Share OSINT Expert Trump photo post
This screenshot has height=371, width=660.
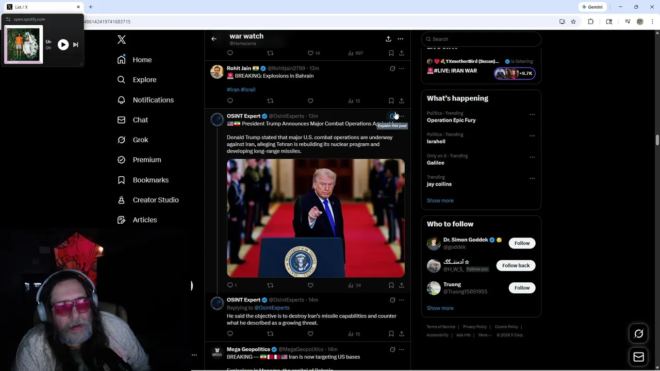click(x=401, y=285)
